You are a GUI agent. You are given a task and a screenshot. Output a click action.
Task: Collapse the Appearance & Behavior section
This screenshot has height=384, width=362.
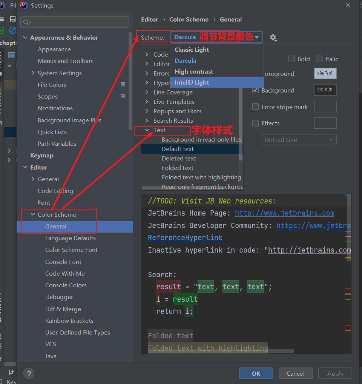pos(25,37)
